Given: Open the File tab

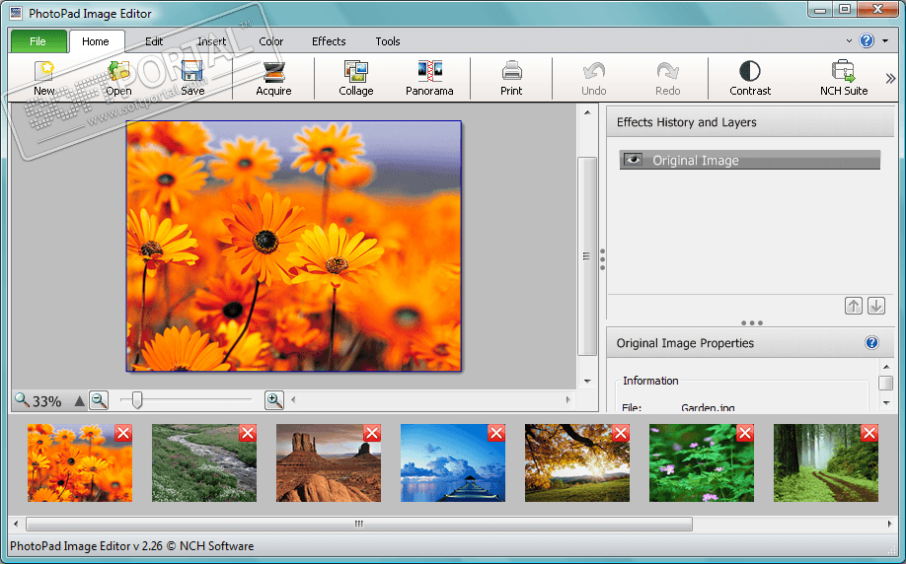Looking at the screenshot, I should tap(38, 41).
